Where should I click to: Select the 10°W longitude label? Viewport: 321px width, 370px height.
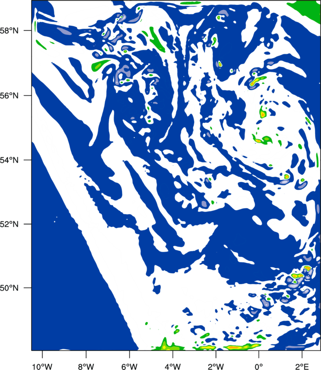42,367
